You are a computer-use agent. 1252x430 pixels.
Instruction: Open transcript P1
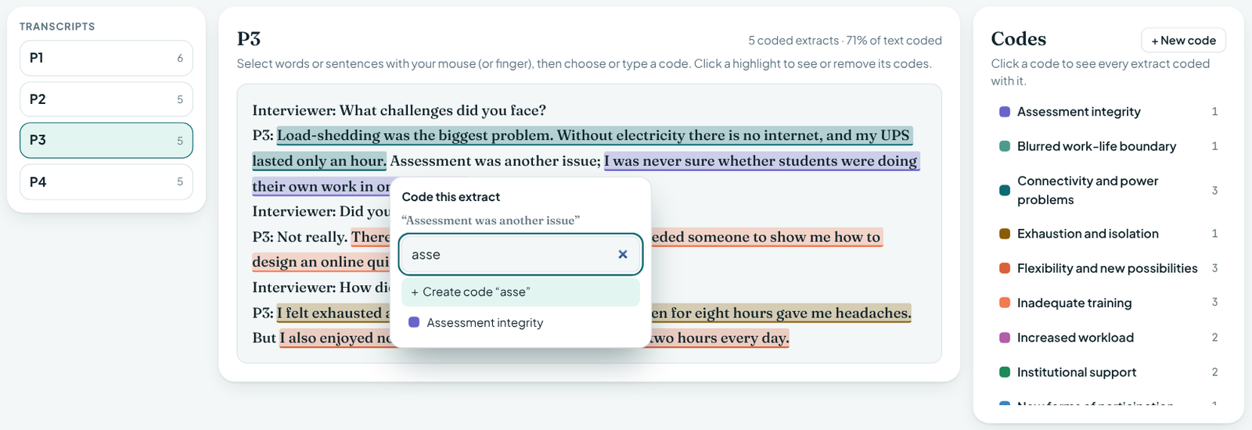tap(106, 58)
